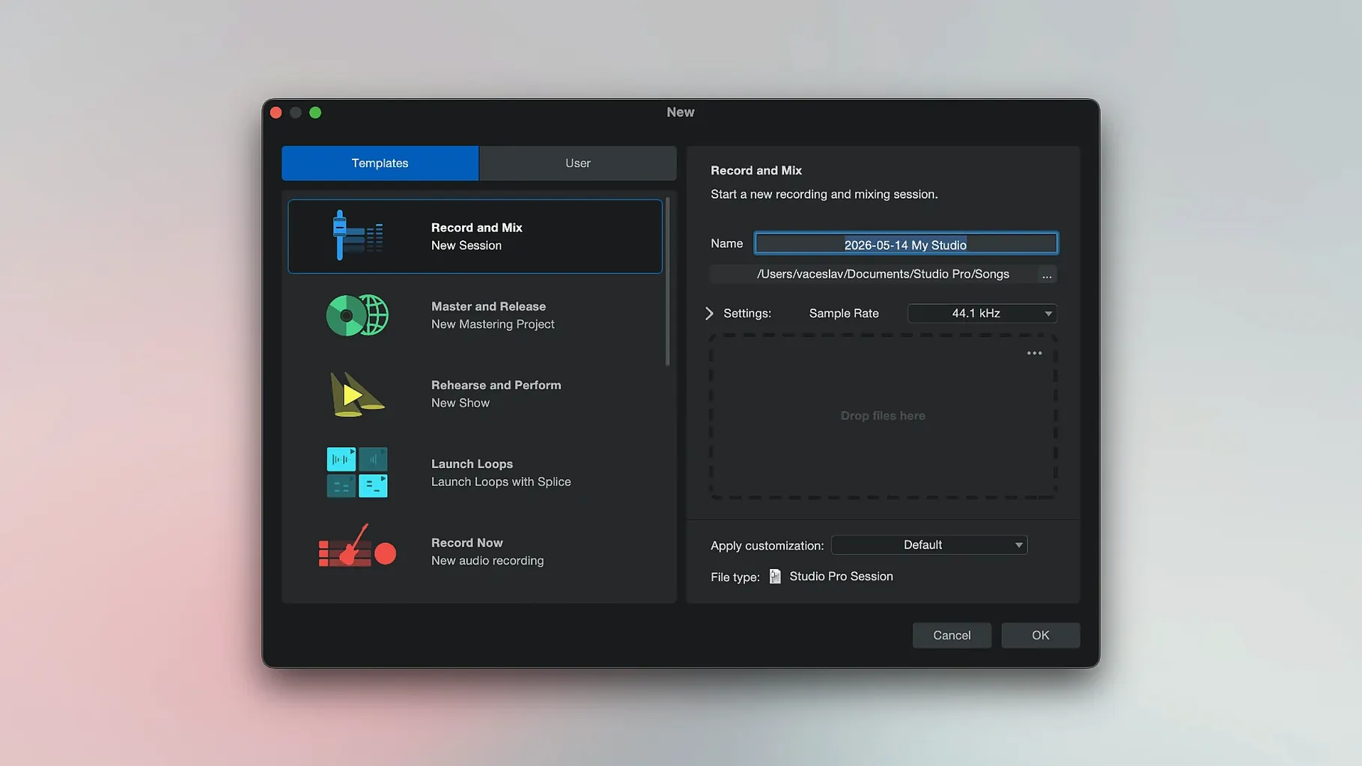
Task: Open the Apply customization Default dropdown
Action: pyautogui.click(x=929, y=545)
